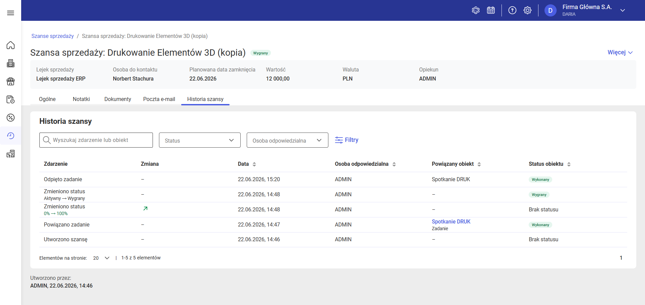645x305 pixels.
Task: Open the Filtry advanced filters
Action: click(x=347, y=140)
